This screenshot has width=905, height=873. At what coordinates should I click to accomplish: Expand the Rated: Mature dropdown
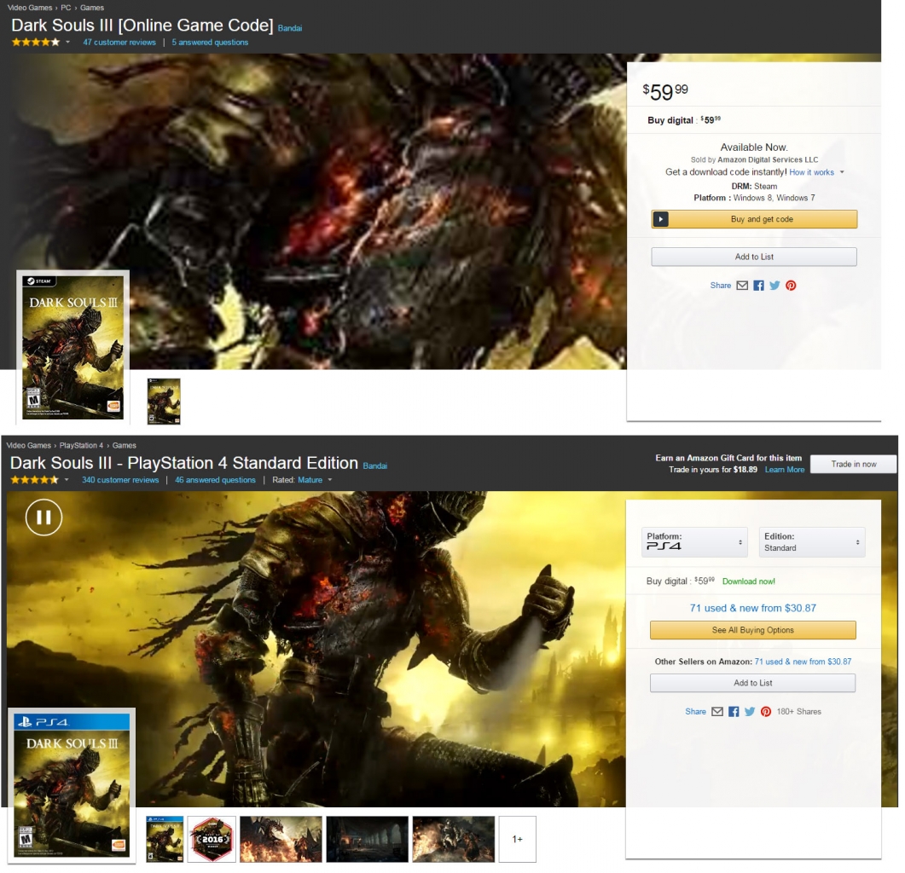tap(329, 480)
